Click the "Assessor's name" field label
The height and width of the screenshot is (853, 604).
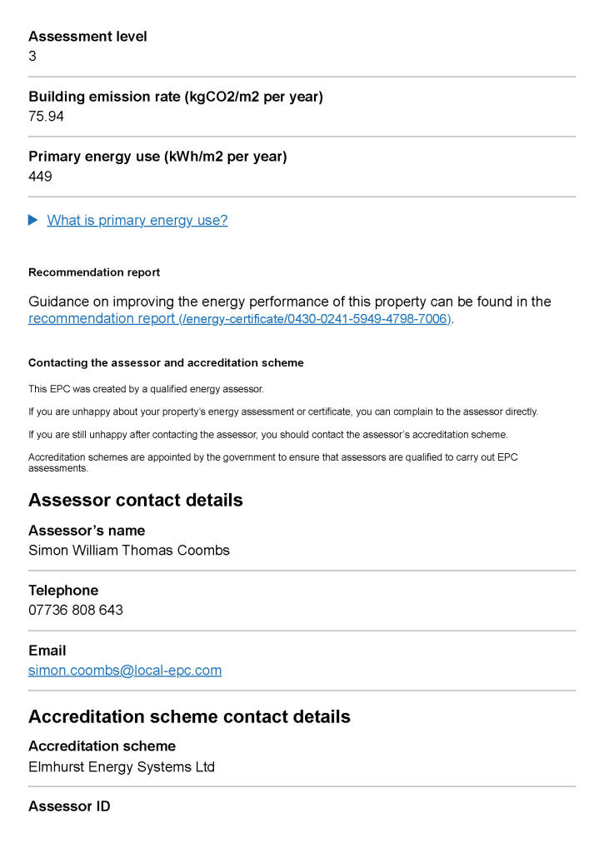87,530
